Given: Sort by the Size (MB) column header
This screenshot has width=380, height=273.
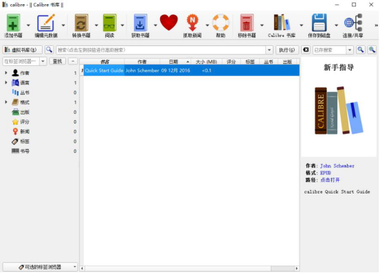Looking at the screenshot, I should pyautogui.click(x=206, y=62).
